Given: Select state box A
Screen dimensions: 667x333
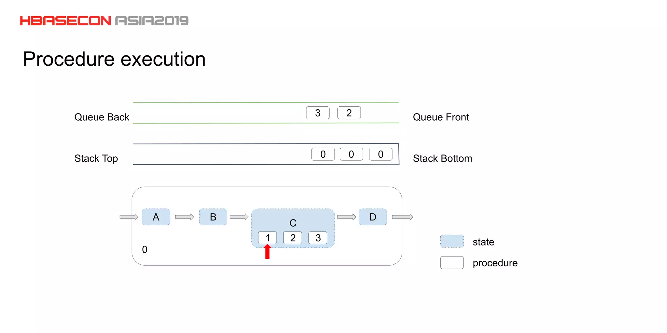Looking at the screenshot, I should tap(156, 217).
